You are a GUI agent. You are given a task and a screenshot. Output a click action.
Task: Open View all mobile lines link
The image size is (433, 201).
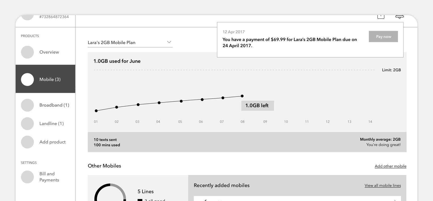382,186
